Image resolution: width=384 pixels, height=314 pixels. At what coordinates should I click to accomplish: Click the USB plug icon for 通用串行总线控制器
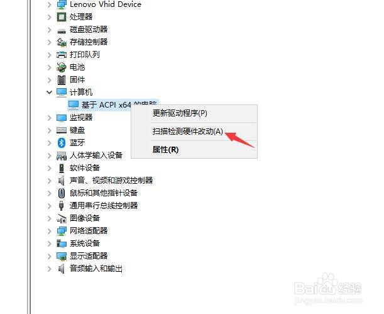click(x=62, y=205)
